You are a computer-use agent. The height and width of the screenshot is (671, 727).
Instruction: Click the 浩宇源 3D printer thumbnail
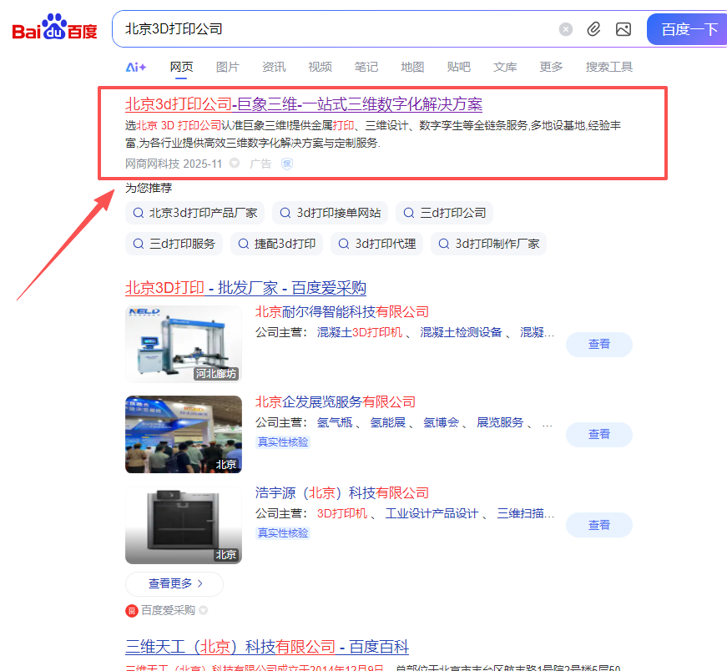tap(184, 525)
